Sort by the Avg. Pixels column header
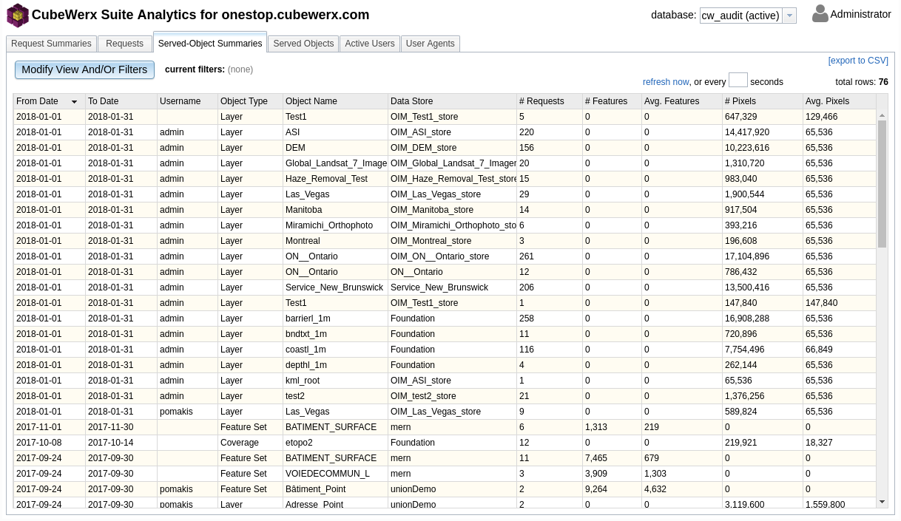This screenshot has height=521, width=901. (x=840, y=101)
